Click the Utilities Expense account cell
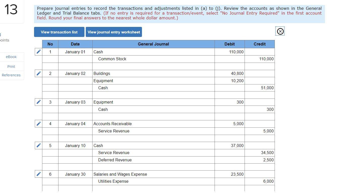This screenshot has width=355, height=193. point(154,181)
